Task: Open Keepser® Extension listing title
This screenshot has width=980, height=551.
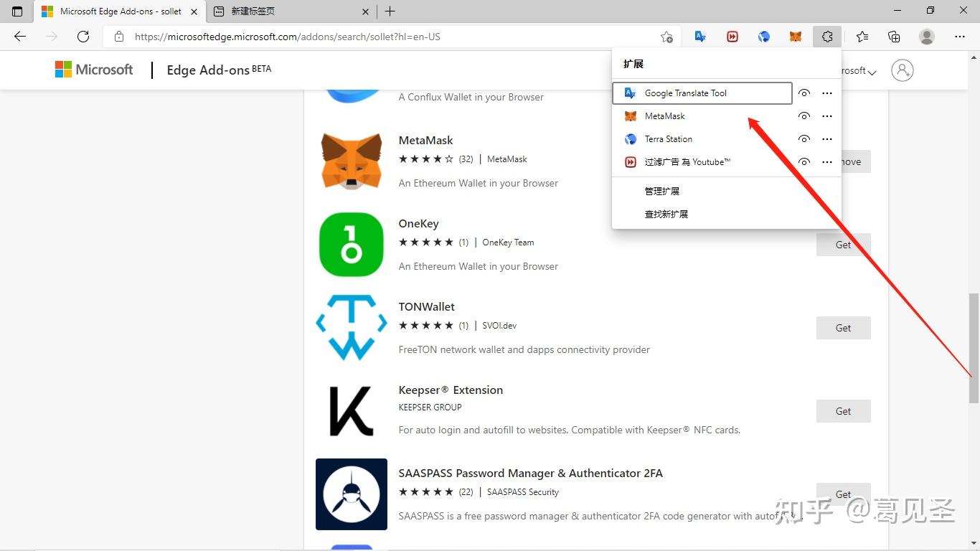Action: coord(451,390)
